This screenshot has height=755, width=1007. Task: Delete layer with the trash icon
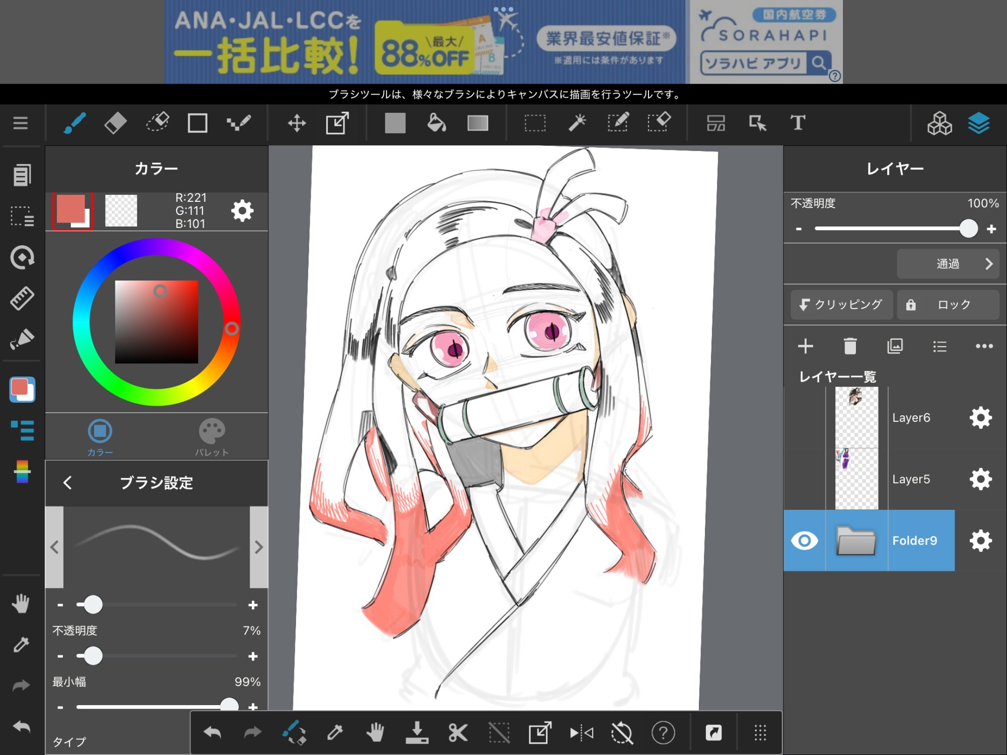(x=850, y=346)
